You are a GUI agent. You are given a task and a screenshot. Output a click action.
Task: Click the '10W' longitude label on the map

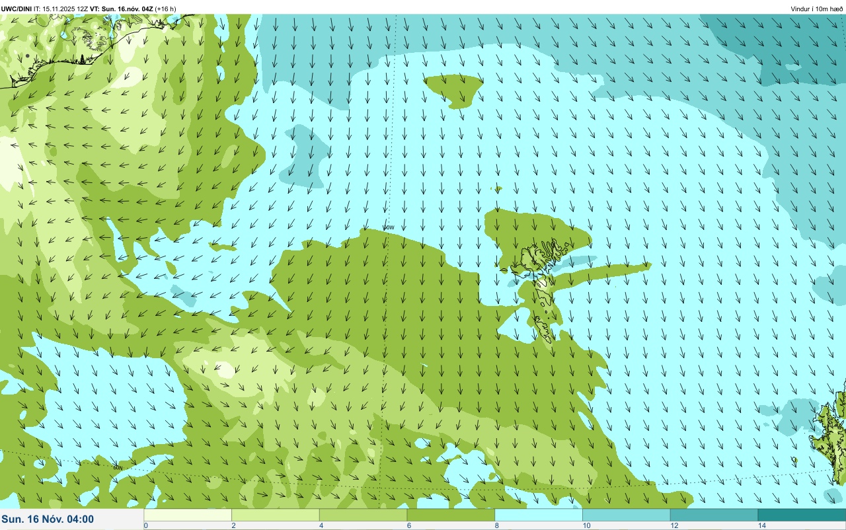coord(389,227)
